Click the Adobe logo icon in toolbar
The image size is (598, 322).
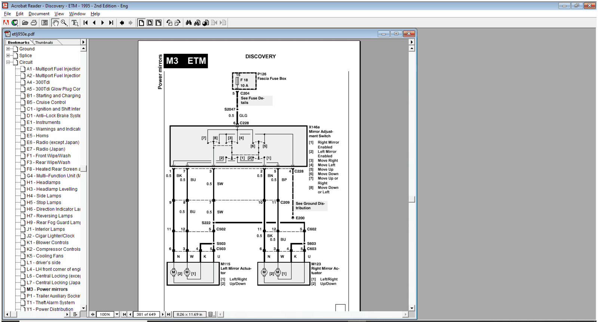[x=6, y=23]
